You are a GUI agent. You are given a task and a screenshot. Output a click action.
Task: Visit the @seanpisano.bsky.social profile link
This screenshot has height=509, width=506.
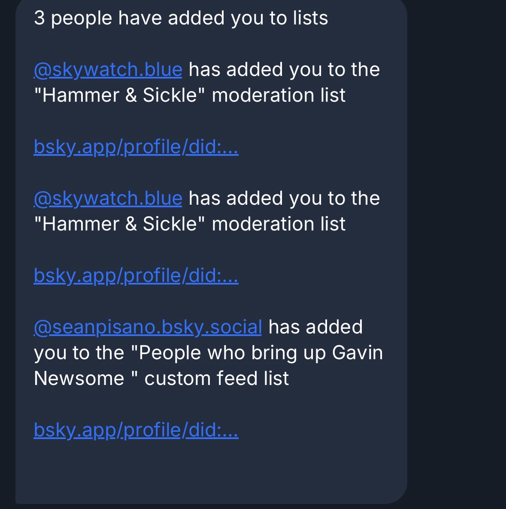(x=148, y=327)
